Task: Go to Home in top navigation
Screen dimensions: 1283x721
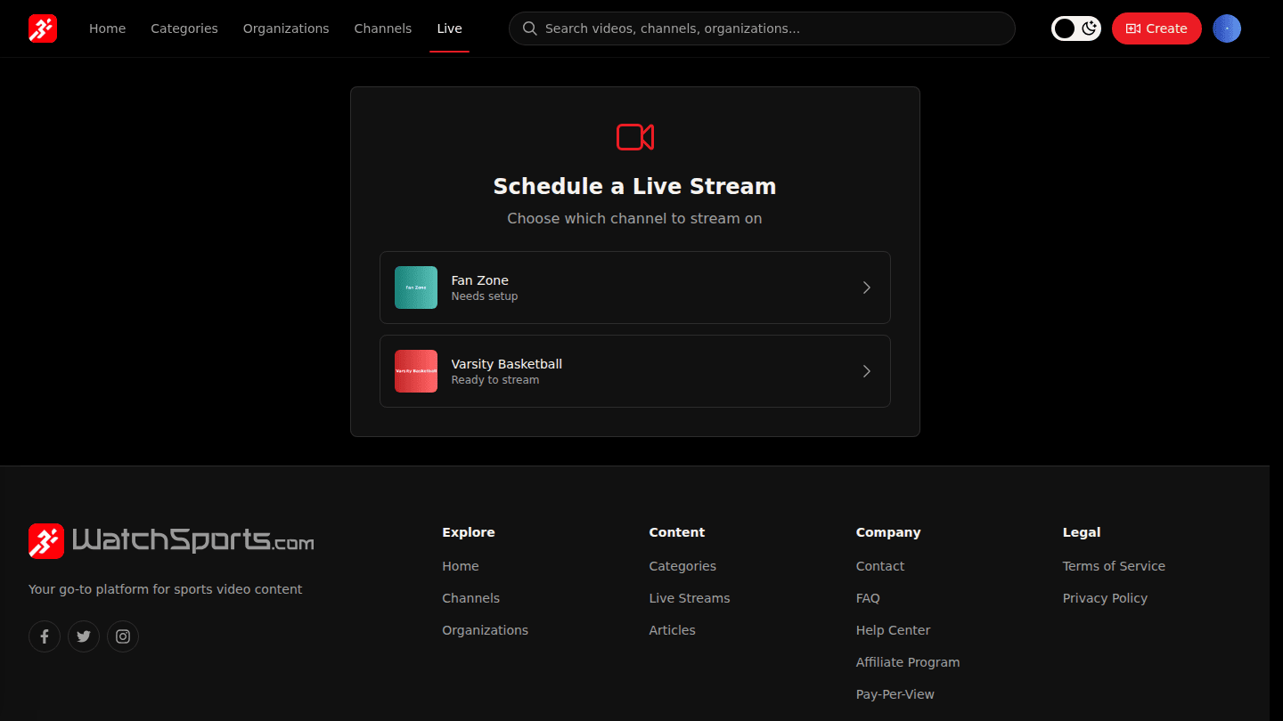Action: click(x=107, y=28)
